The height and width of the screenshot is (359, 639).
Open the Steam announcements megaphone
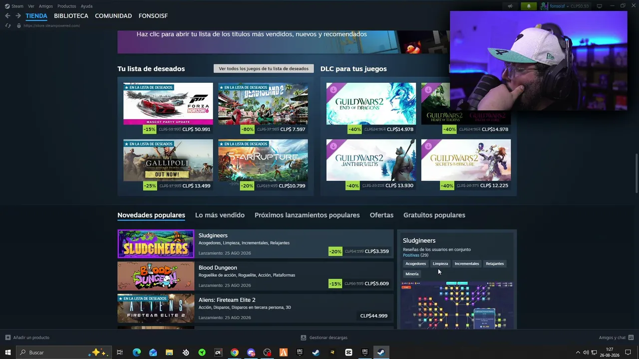pos(510,6)
